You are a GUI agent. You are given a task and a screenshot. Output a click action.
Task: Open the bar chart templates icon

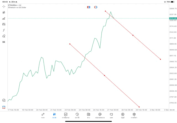pyautogui.click(x=4, y=18)
